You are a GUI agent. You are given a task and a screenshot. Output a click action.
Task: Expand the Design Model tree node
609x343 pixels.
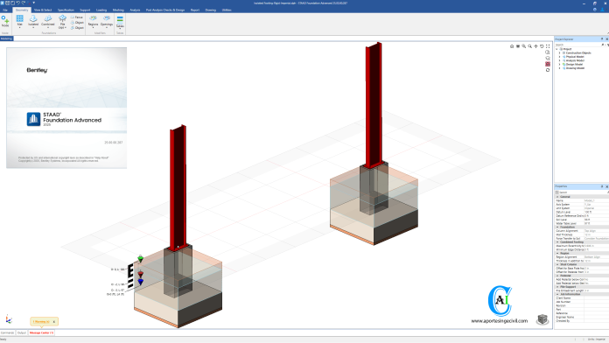point(560,65)
